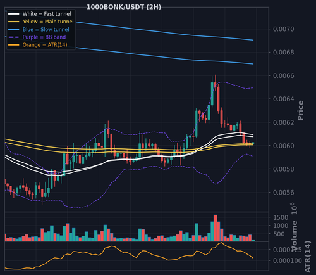
Task: Click price axis label 0.0066
Action: (283, 75)
